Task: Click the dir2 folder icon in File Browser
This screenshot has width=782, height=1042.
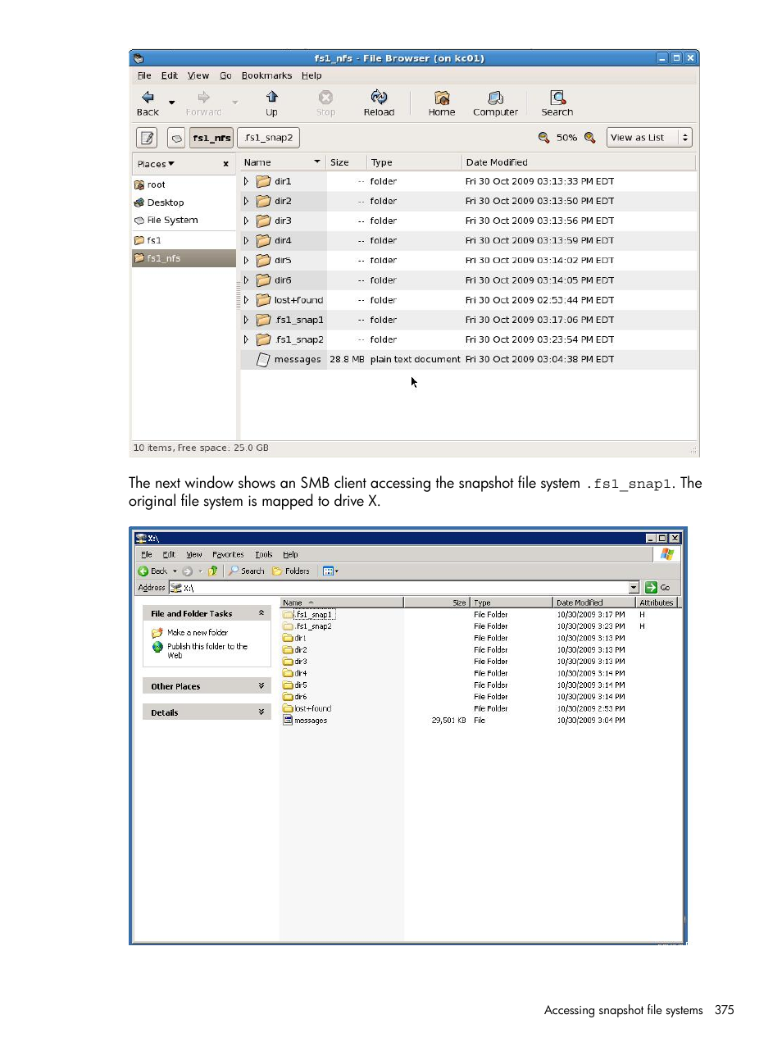Action: pyautogui.click(x=263, y=201)
